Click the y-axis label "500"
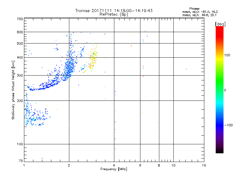This screenshot has height=180, width=240. [x=20, y=43]
